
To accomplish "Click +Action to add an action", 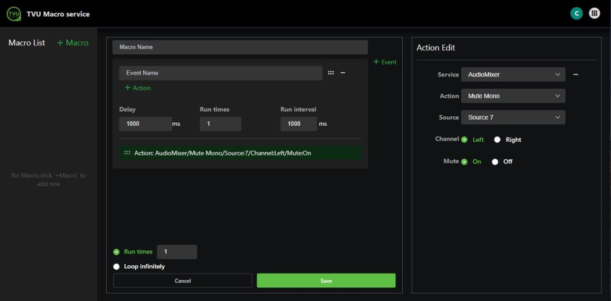I will click(x=138, y=88).
